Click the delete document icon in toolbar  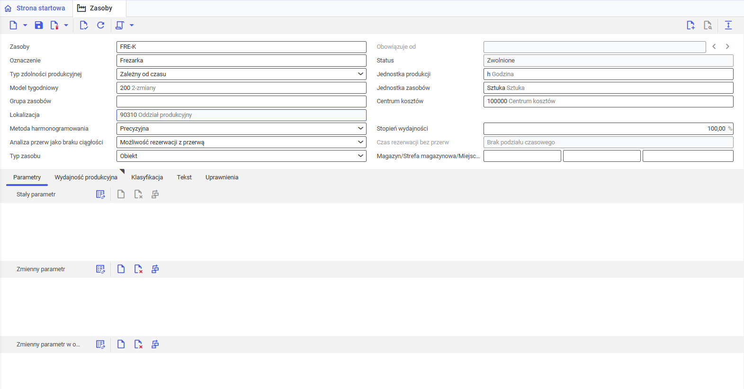[54, 26]
